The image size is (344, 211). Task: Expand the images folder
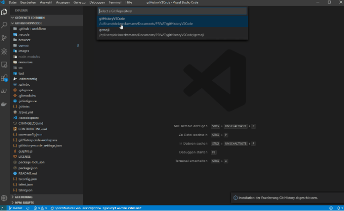point(47,51)
